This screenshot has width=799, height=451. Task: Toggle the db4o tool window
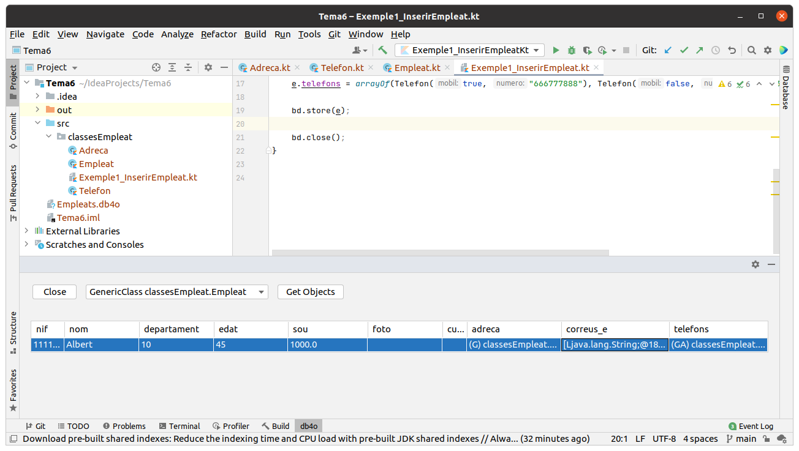pyautogui.click(x=308, y=426)
